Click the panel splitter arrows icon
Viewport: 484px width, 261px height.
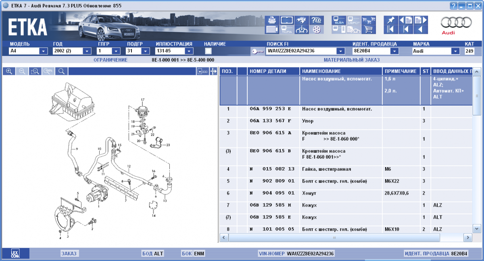tap(213, 71)
